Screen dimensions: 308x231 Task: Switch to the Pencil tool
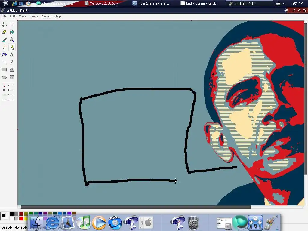(4, 47)
